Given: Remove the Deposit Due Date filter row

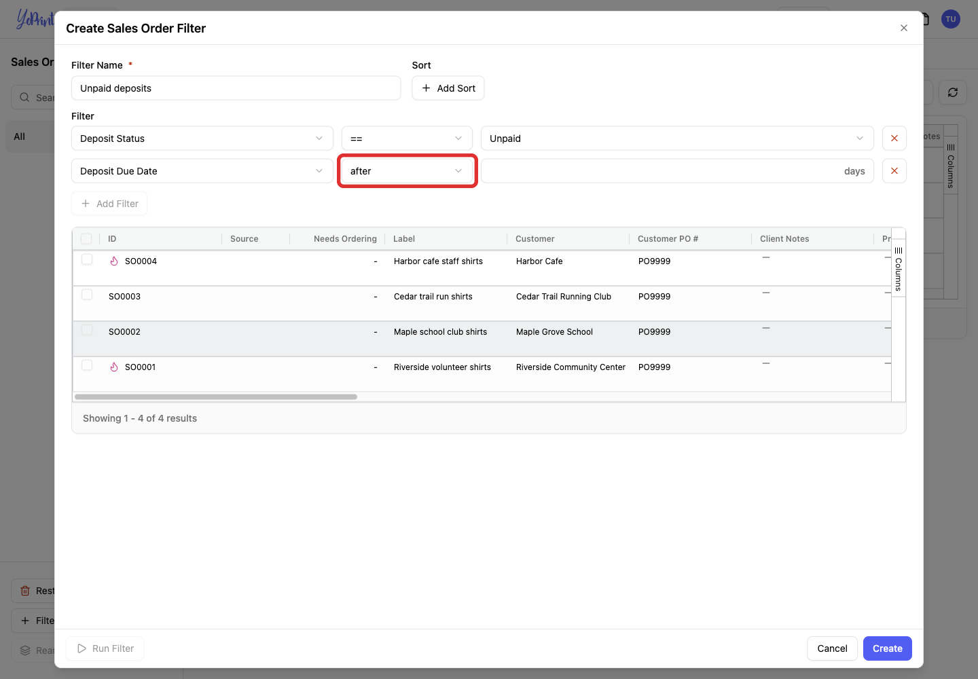Looking at the screenshot, I should pyautogui.click(x=894, y=171).
